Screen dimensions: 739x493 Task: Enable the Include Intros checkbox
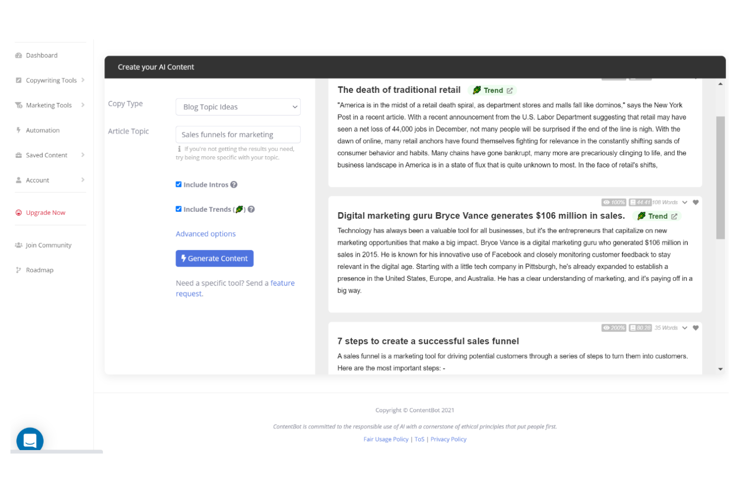point(178,184)
